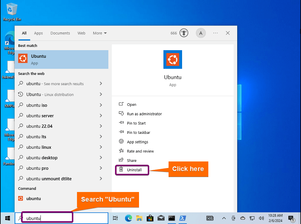Expand arrow next to 'ubuntu server'

pos(101,115)
